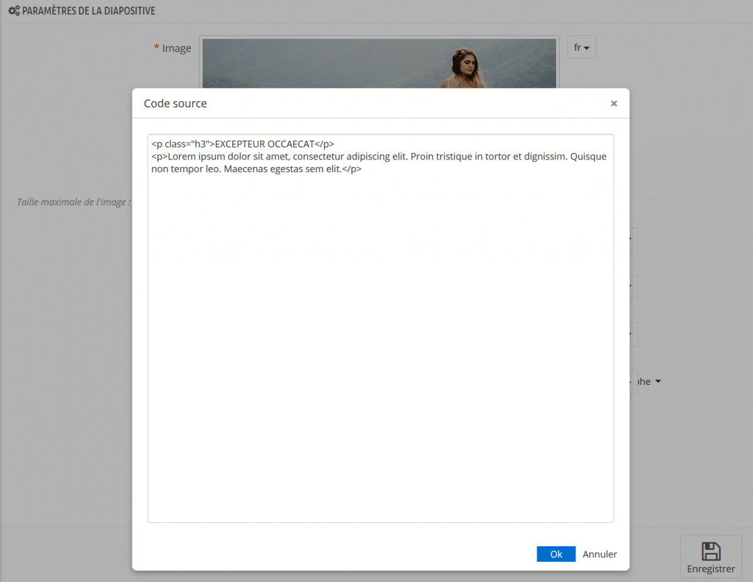Click the X icon in the Code source header
Viewport: 753px width, 582px height.
pyautogui.click(x=614, y=103)
